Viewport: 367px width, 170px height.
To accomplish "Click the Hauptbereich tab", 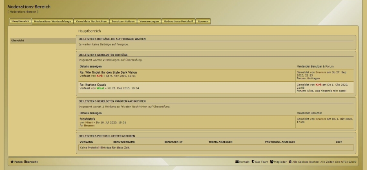I will point(20,21).
